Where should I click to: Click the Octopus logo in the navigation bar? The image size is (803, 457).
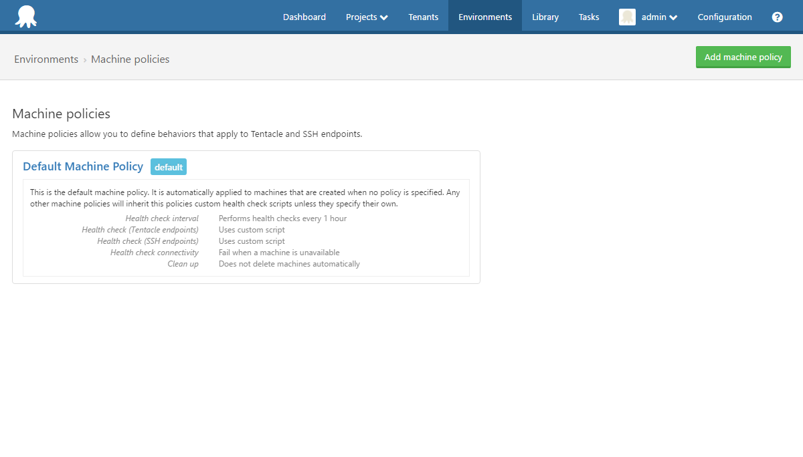coord(25,15)
